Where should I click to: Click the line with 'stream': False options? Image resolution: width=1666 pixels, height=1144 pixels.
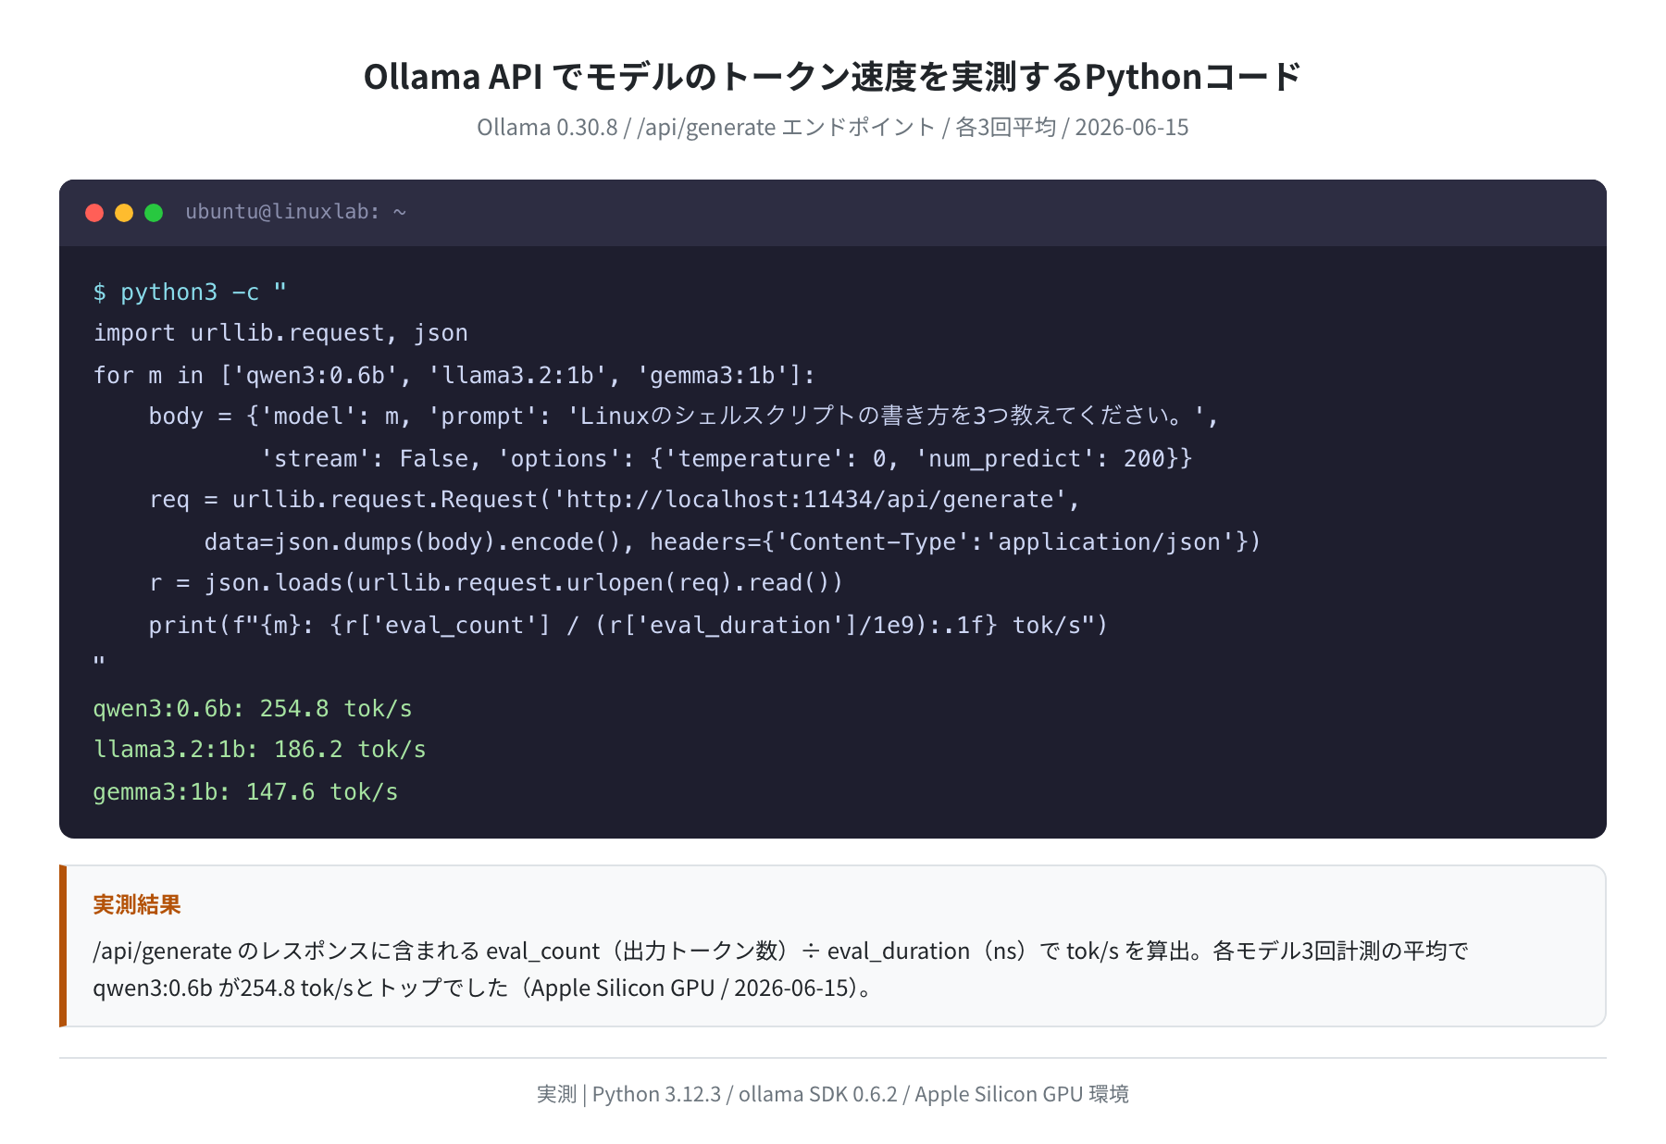point(726,458)
